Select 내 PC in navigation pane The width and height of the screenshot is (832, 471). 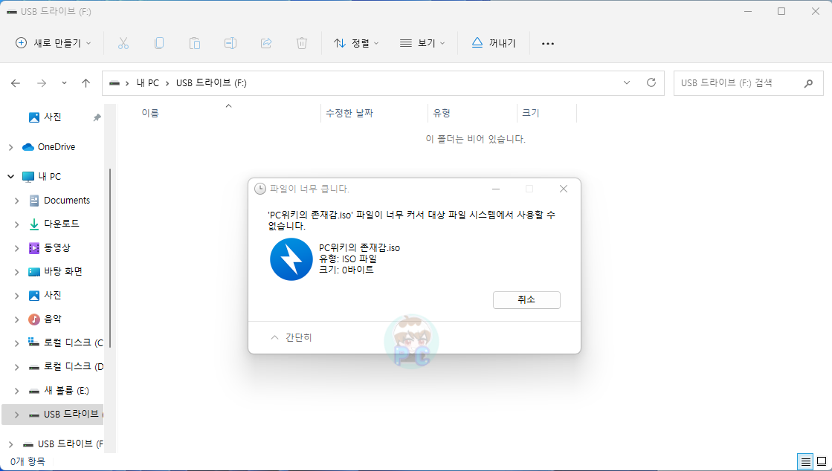click(x=49, y=177)
